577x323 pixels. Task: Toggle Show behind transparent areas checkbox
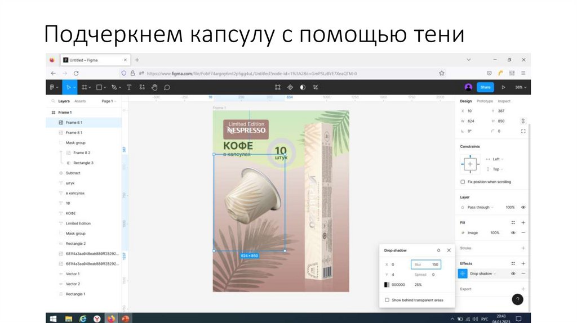tap(387, 300)
